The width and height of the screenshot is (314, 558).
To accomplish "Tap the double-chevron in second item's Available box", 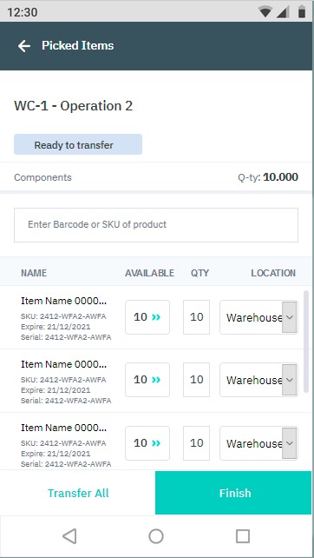I will pyautogui.click(x=156, y=380).
